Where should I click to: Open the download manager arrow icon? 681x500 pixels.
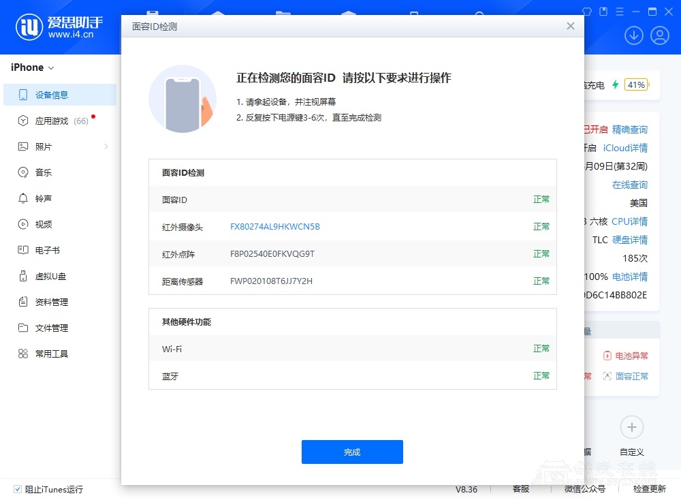click(634, 35)
